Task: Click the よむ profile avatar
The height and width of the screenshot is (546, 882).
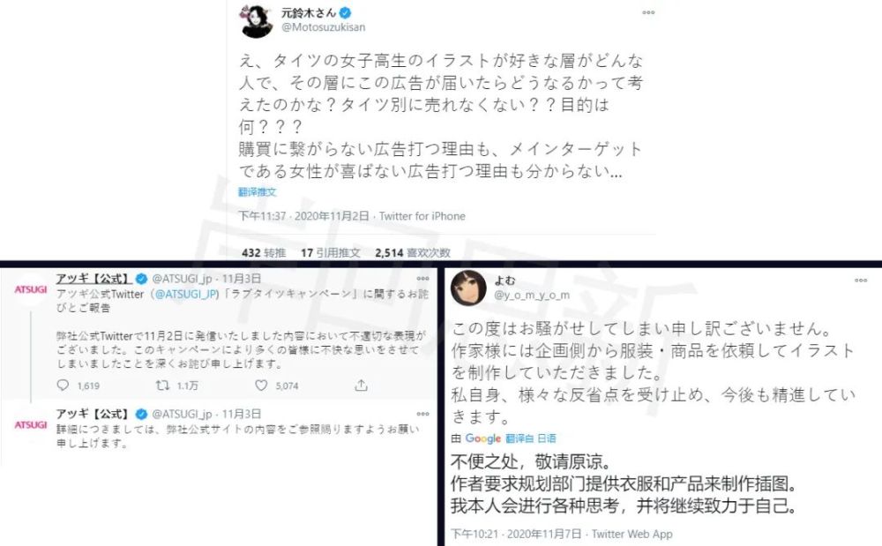Action: (468, 288)
